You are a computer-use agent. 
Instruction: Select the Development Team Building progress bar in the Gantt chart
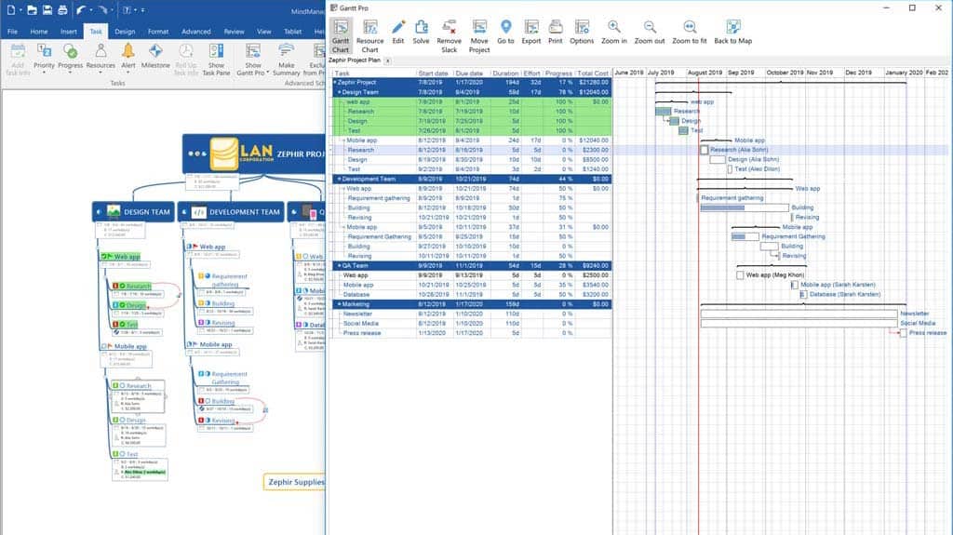745,207
